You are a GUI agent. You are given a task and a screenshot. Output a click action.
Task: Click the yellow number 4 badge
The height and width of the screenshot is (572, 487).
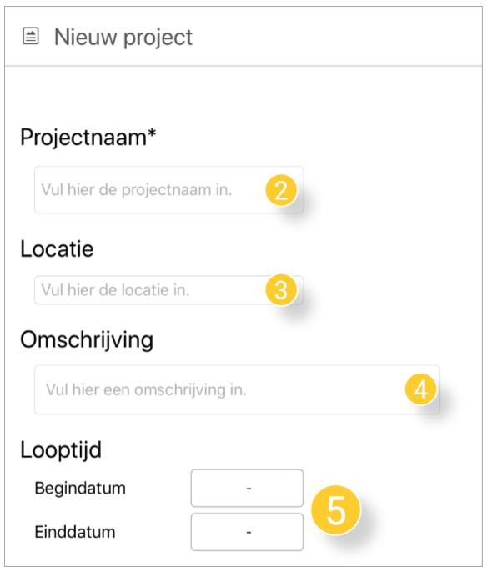pyautogui.click(x=421, y=389)
